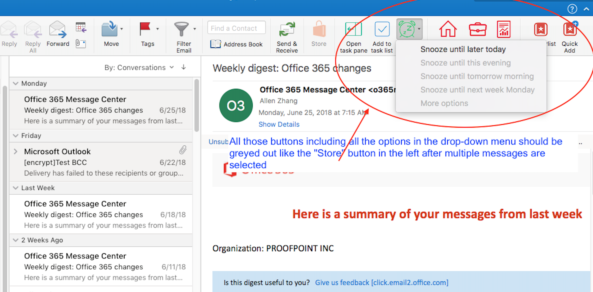Click the meeting reply calendar icon
This screenshot has width=593, height=292.
tap(80, 27)
